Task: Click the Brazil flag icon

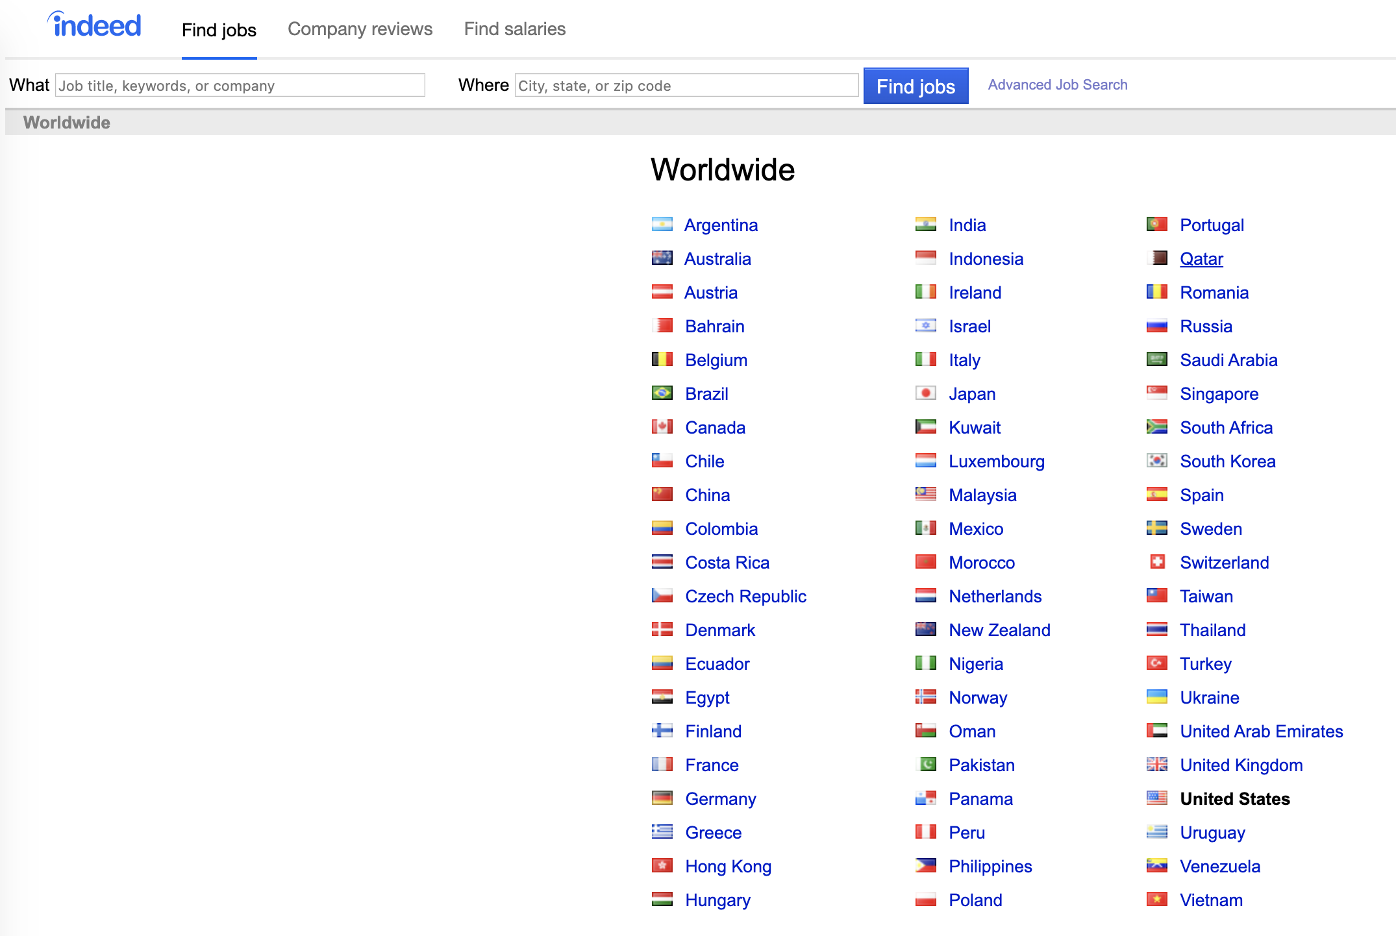Action: coord(662,393)
